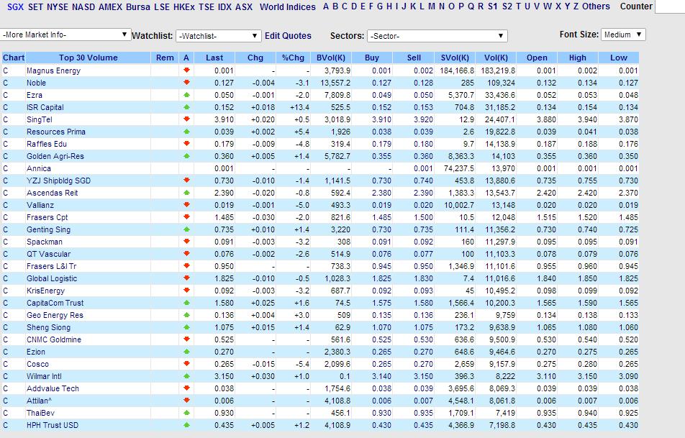Open the YZJ Shipbldg SGD stock name

click(58, 181)
